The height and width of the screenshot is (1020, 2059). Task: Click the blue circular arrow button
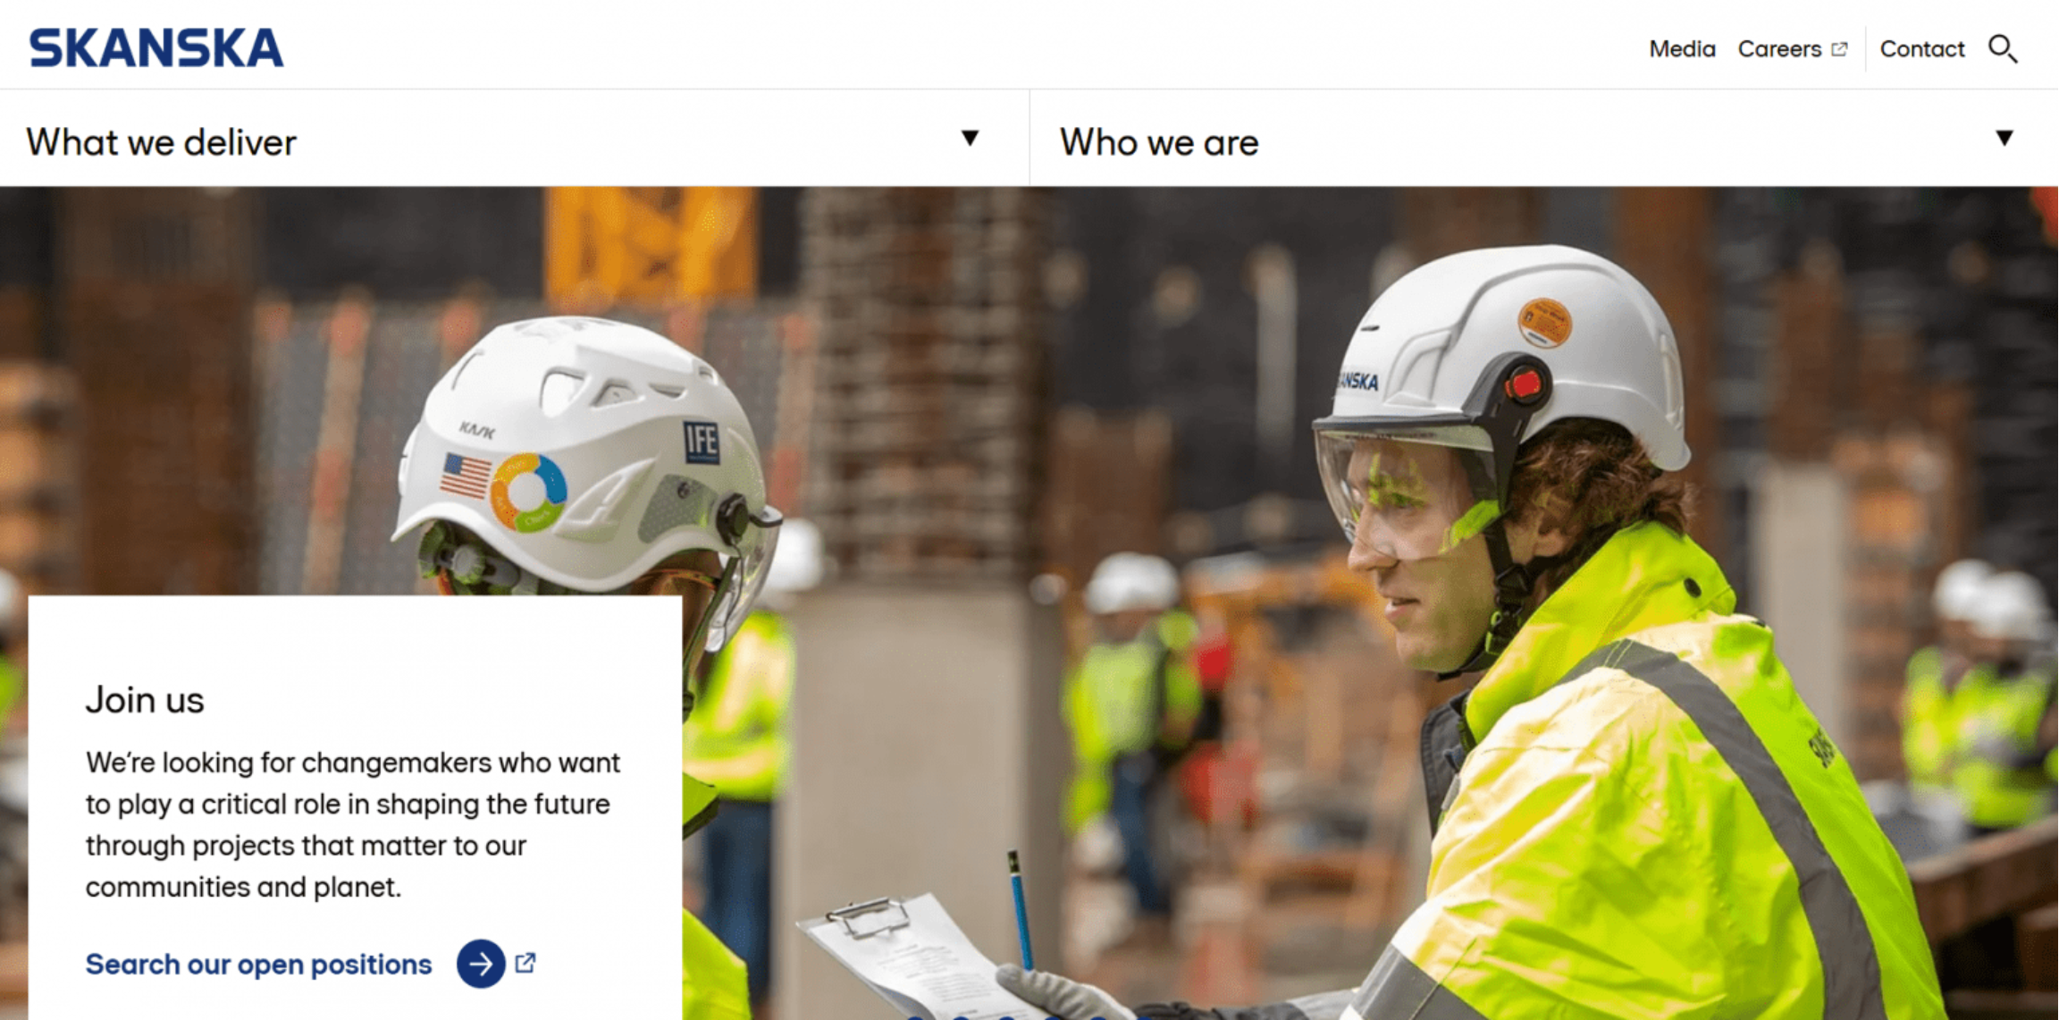coord(481,964)
